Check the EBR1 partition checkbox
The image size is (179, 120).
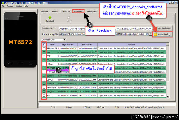point(44,56)
